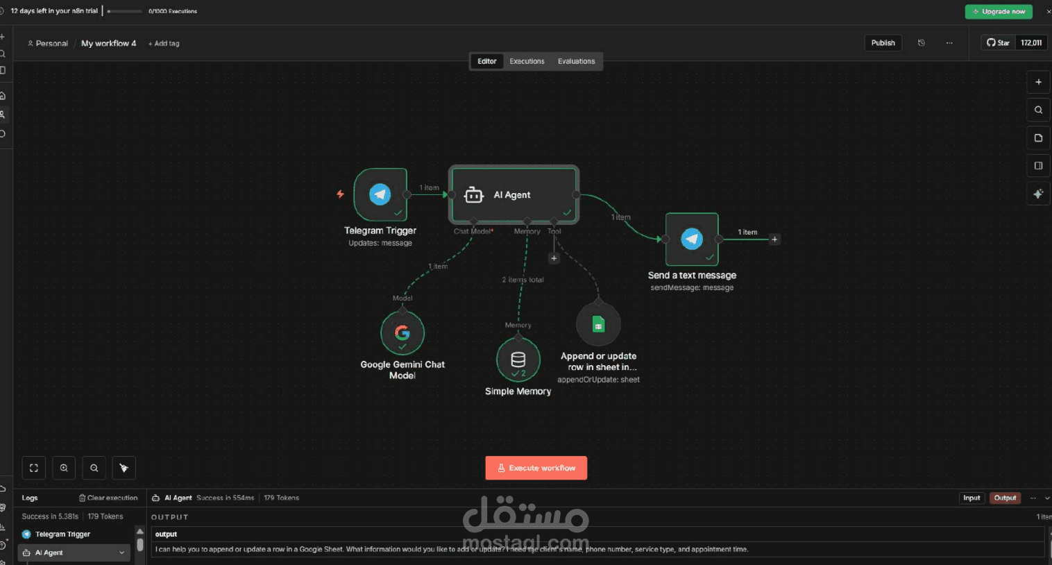This screenshot has height=565, width=1052.
Task: Open the Send a text message node
Action: tap(692, 239)
